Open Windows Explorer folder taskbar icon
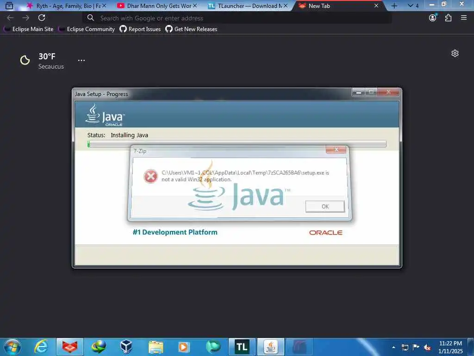 156,347
